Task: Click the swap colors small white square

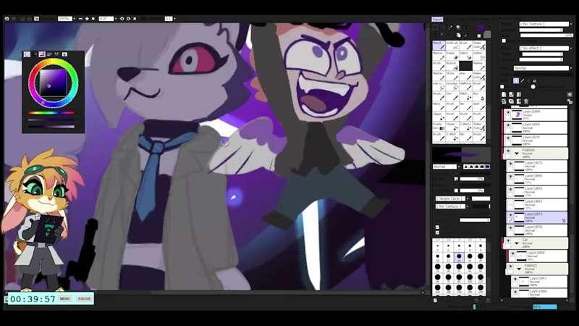Action: tap(479, 35)
